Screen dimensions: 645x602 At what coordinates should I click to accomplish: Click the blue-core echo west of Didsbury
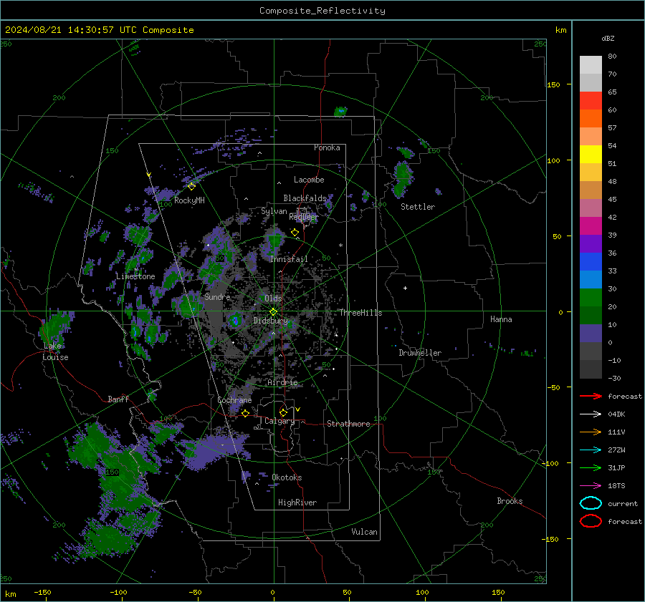point(235,320)
